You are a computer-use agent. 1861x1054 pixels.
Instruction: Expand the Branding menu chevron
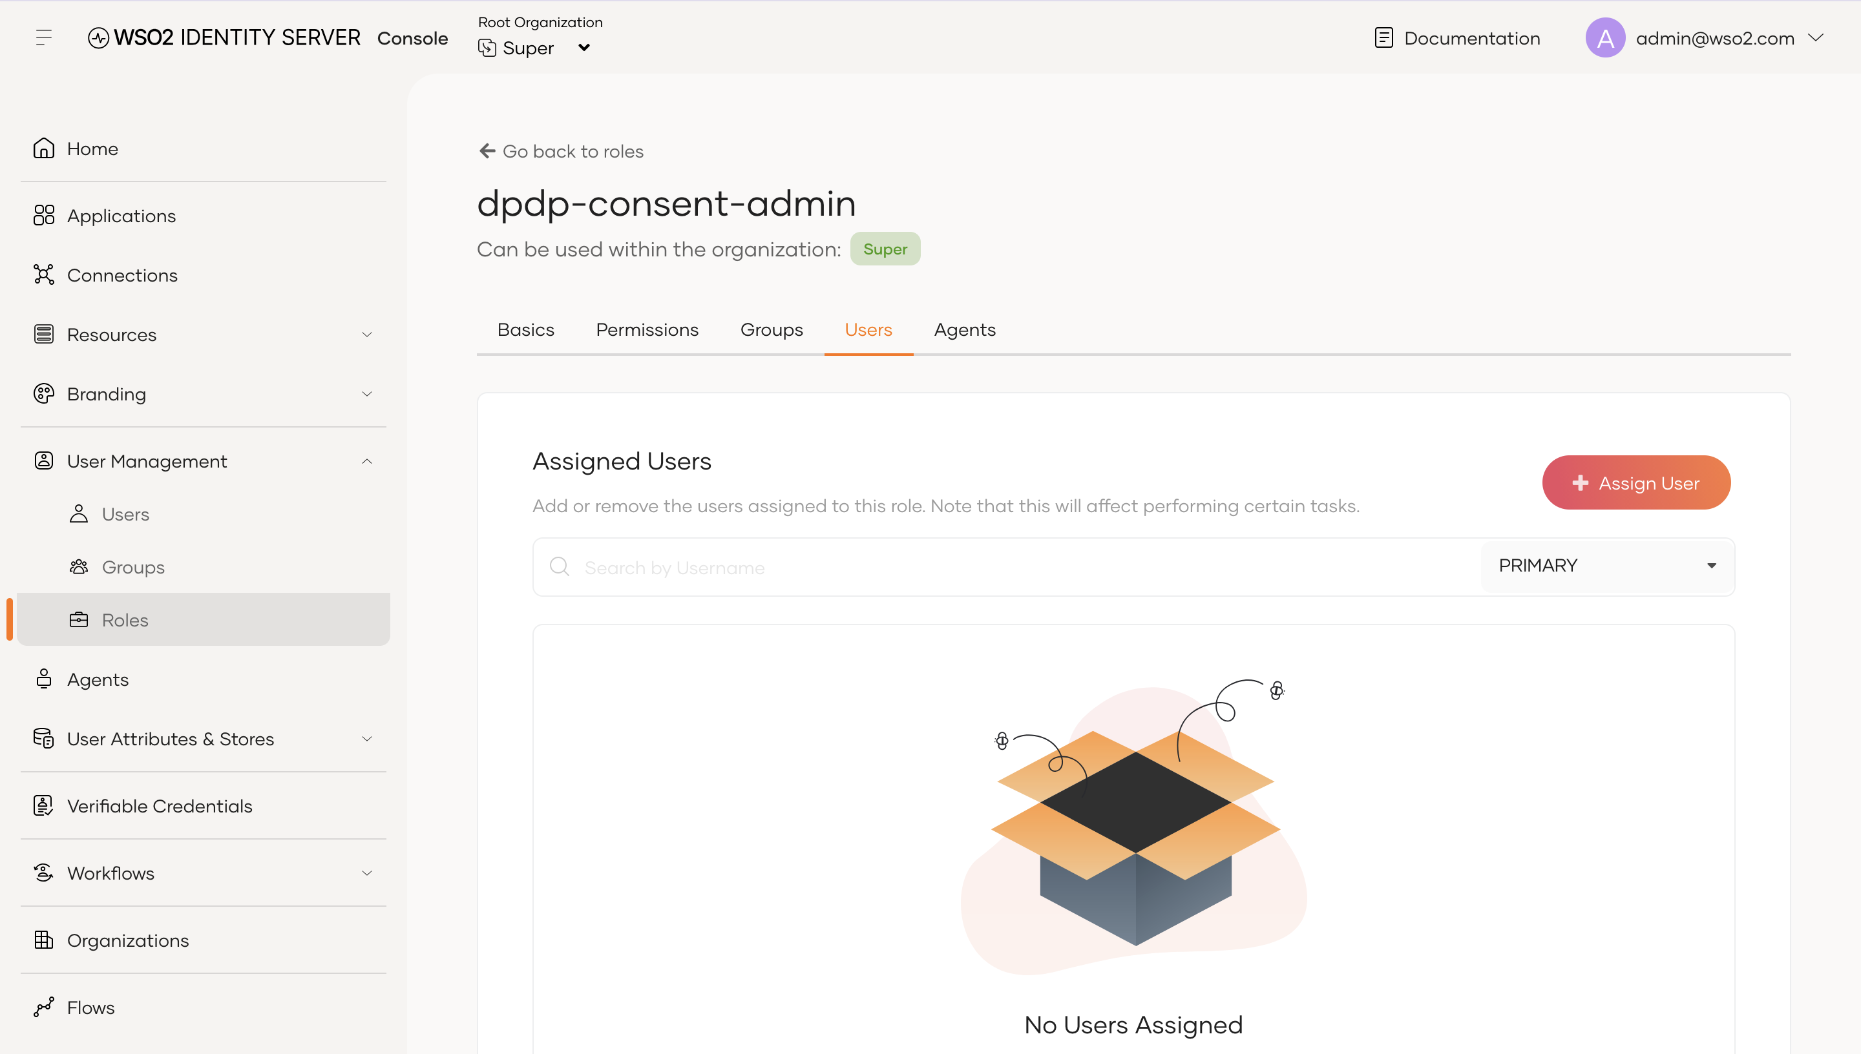[x=367, y=394]
